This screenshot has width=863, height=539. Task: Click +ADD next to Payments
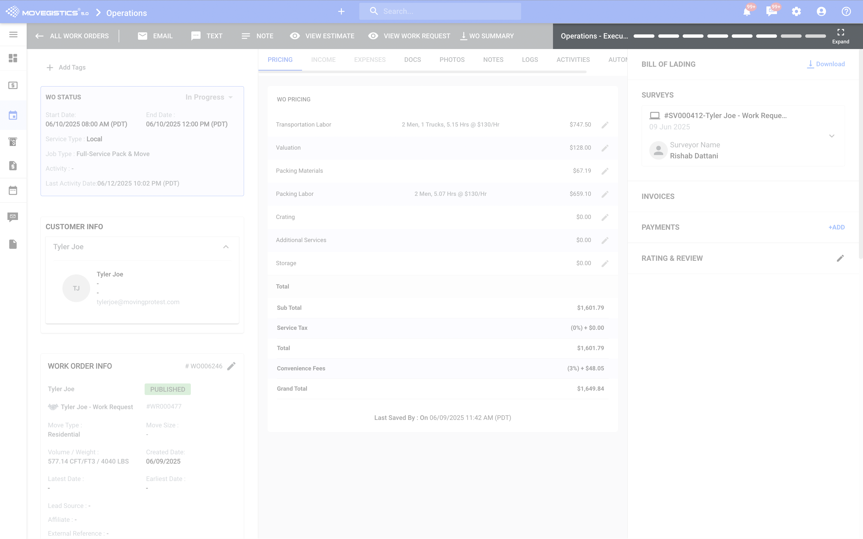[x=836, y=227]
